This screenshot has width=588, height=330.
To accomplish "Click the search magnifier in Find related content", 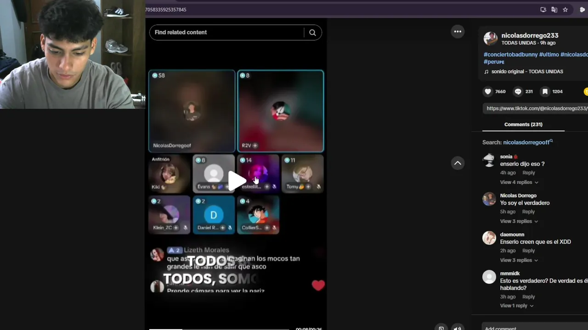I will (x=312, y=33).
